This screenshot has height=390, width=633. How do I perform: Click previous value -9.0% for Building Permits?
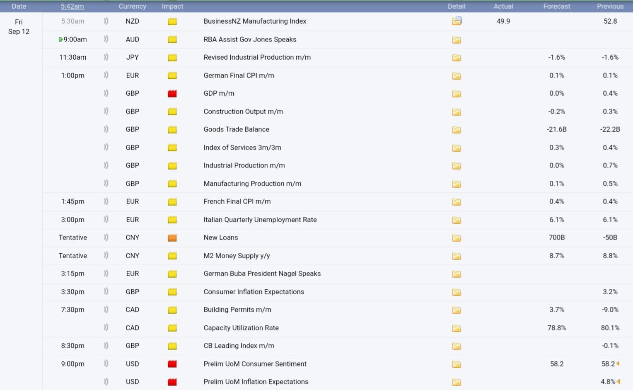point(610,310)
